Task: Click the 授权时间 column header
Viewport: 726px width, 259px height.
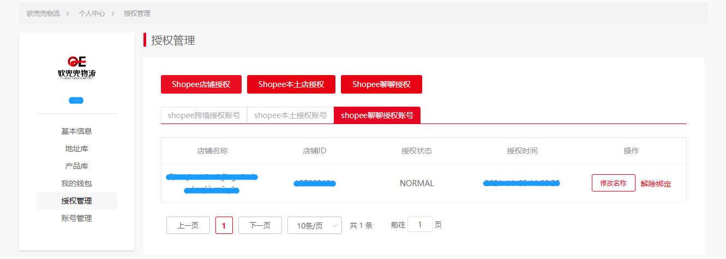Action: pyautogui.click(x=522, y=151)
